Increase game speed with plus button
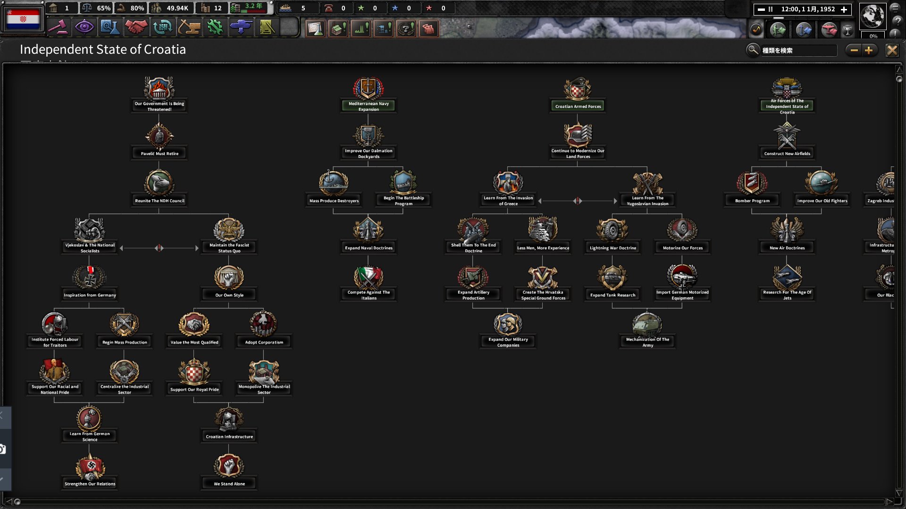The image size is (906, 509). pyautogui.click(x=844, y=9)
